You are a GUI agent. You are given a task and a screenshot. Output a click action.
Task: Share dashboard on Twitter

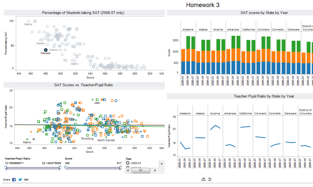click(20, 180)
